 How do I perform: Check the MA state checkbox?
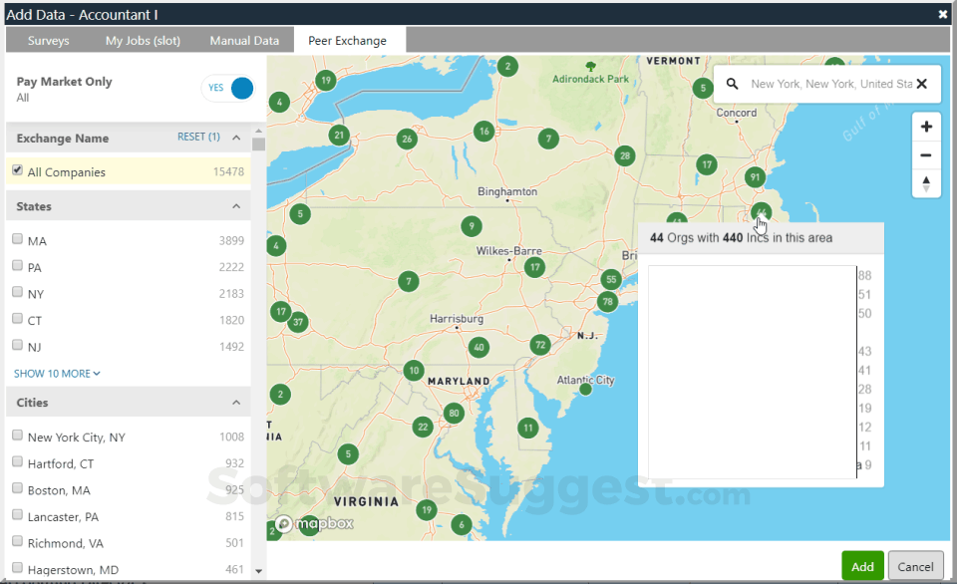17,240
